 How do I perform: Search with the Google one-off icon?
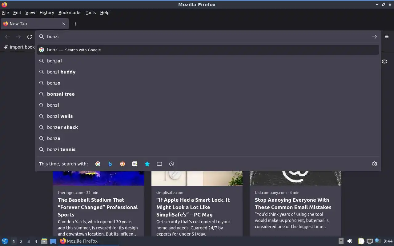click(x=98, y=164)
